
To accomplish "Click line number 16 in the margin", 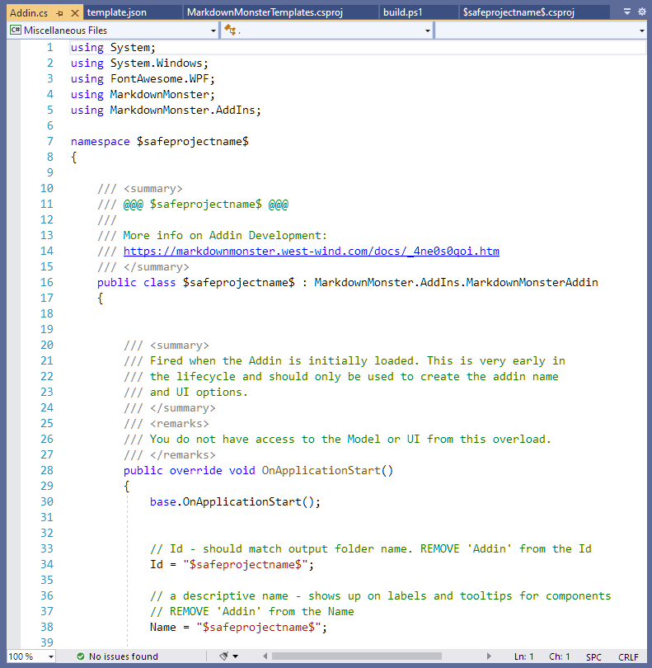I will 47,282.
